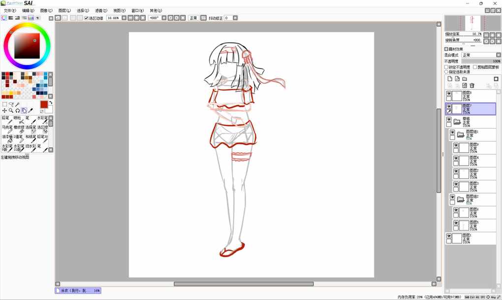
Task: Select the rotate view tool
Action: [18, 110]
